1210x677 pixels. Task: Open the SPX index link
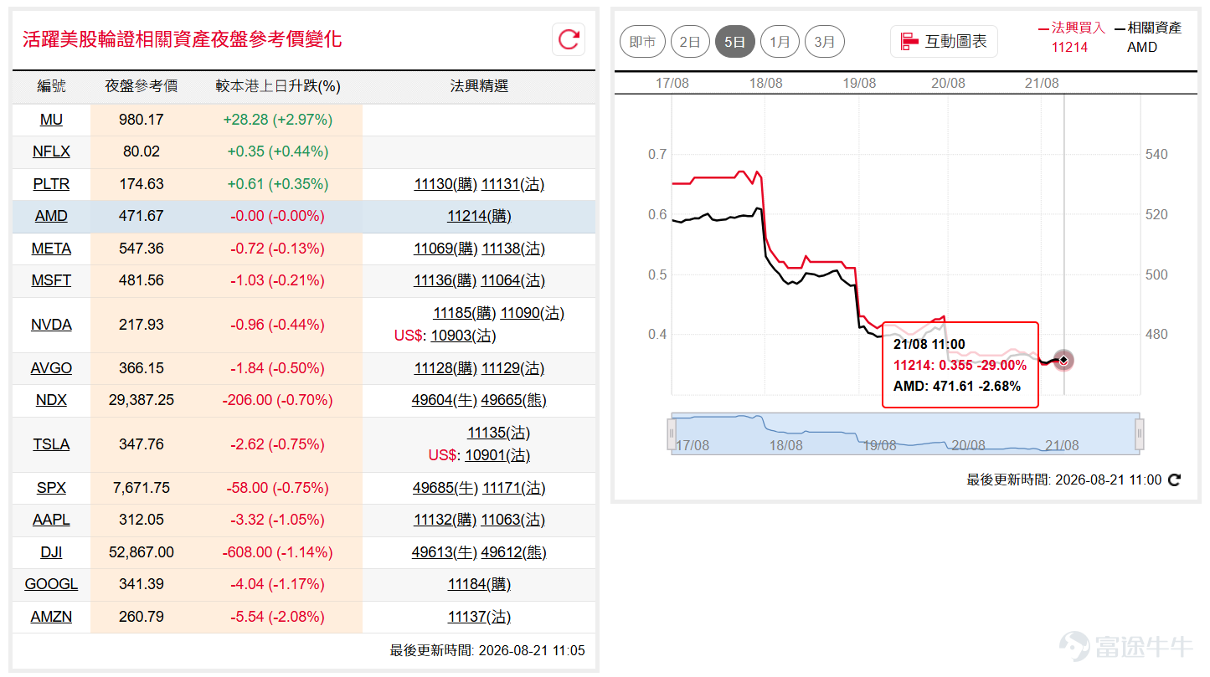pos(51,488)
